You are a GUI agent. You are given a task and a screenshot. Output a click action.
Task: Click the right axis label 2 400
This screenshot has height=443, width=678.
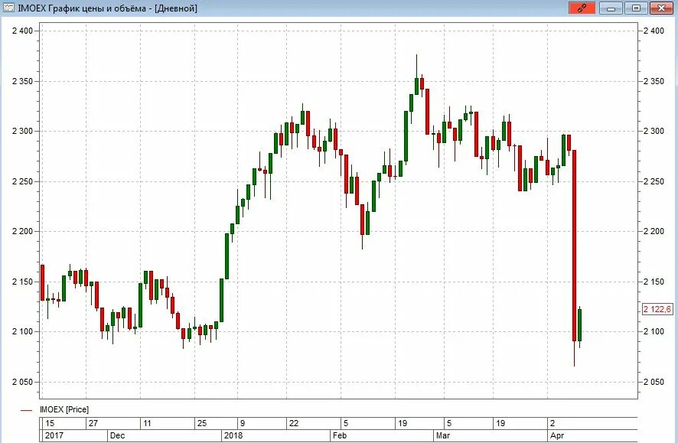(x=654, y=31)
